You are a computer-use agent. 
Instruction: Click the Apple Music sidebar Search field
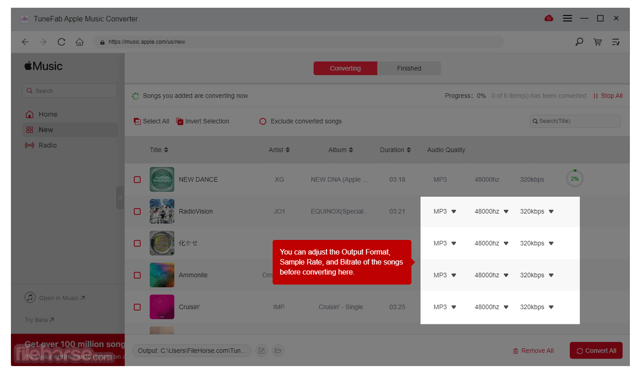click(x=70, y=91)
